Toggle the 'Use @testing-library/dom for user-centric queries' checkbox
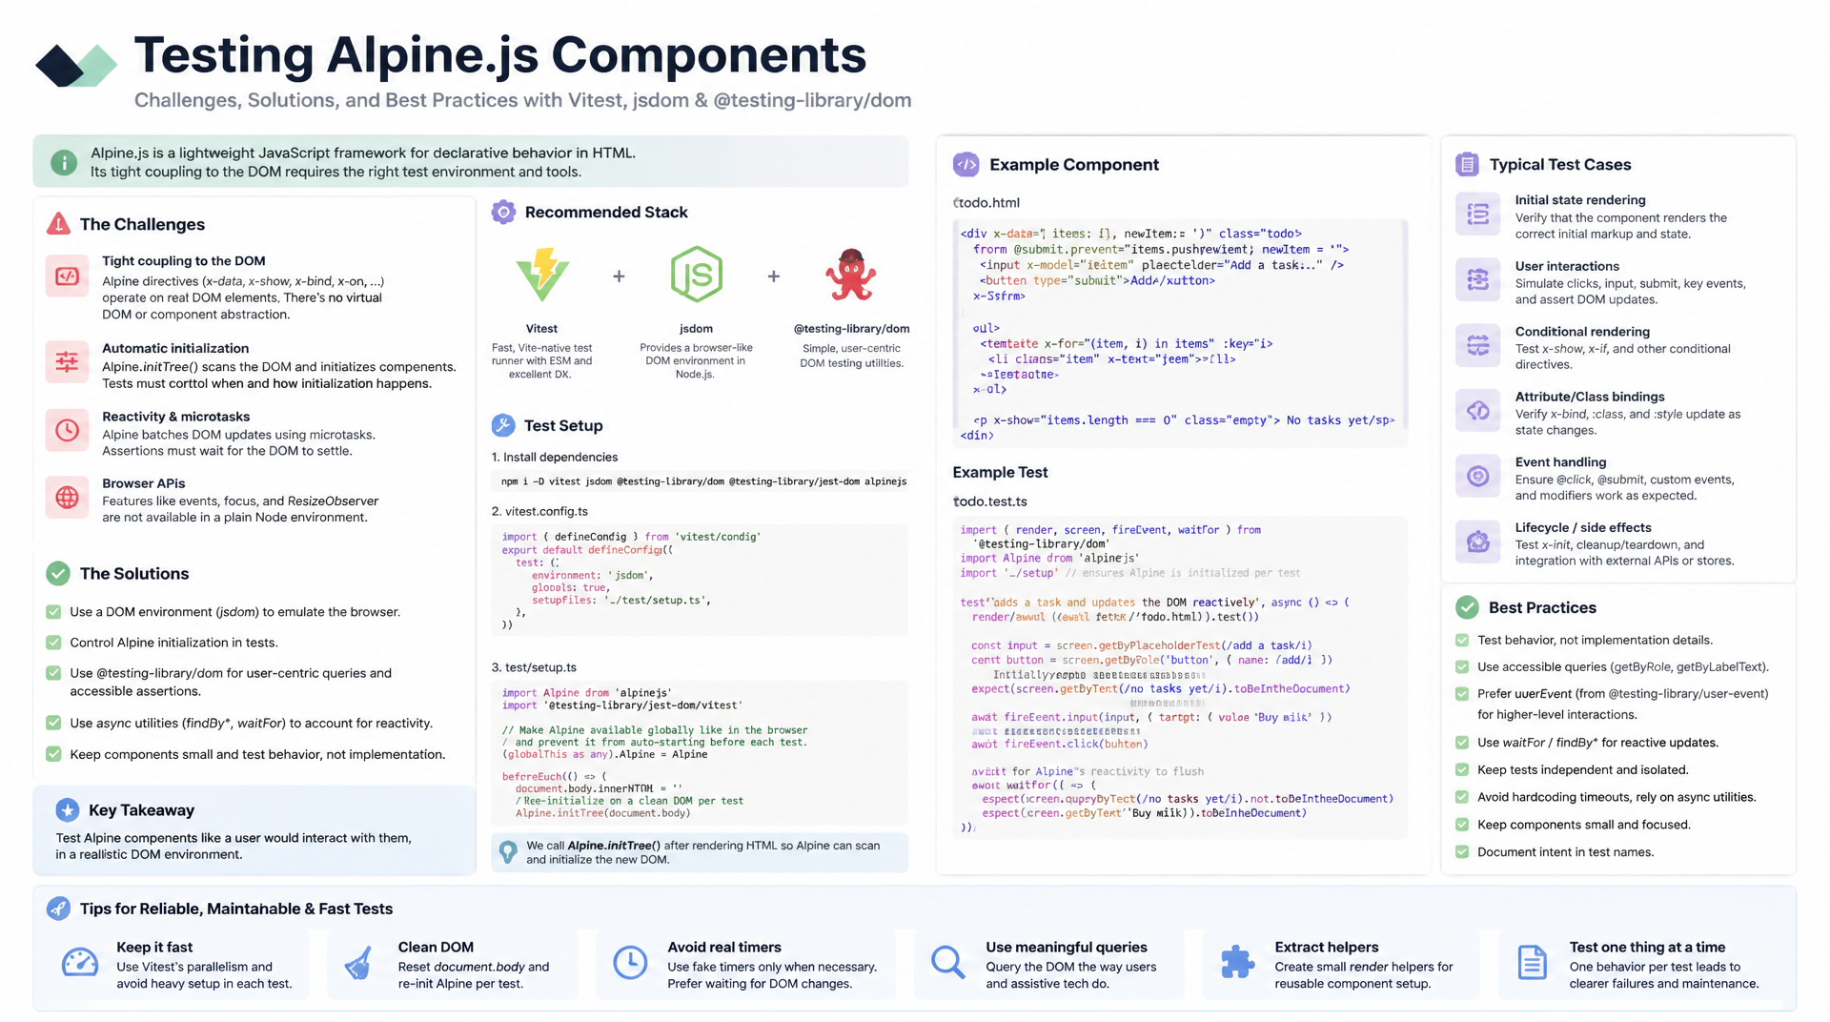The width and height of the screenshot is (1830, 1022). click(x=53, y=673)
